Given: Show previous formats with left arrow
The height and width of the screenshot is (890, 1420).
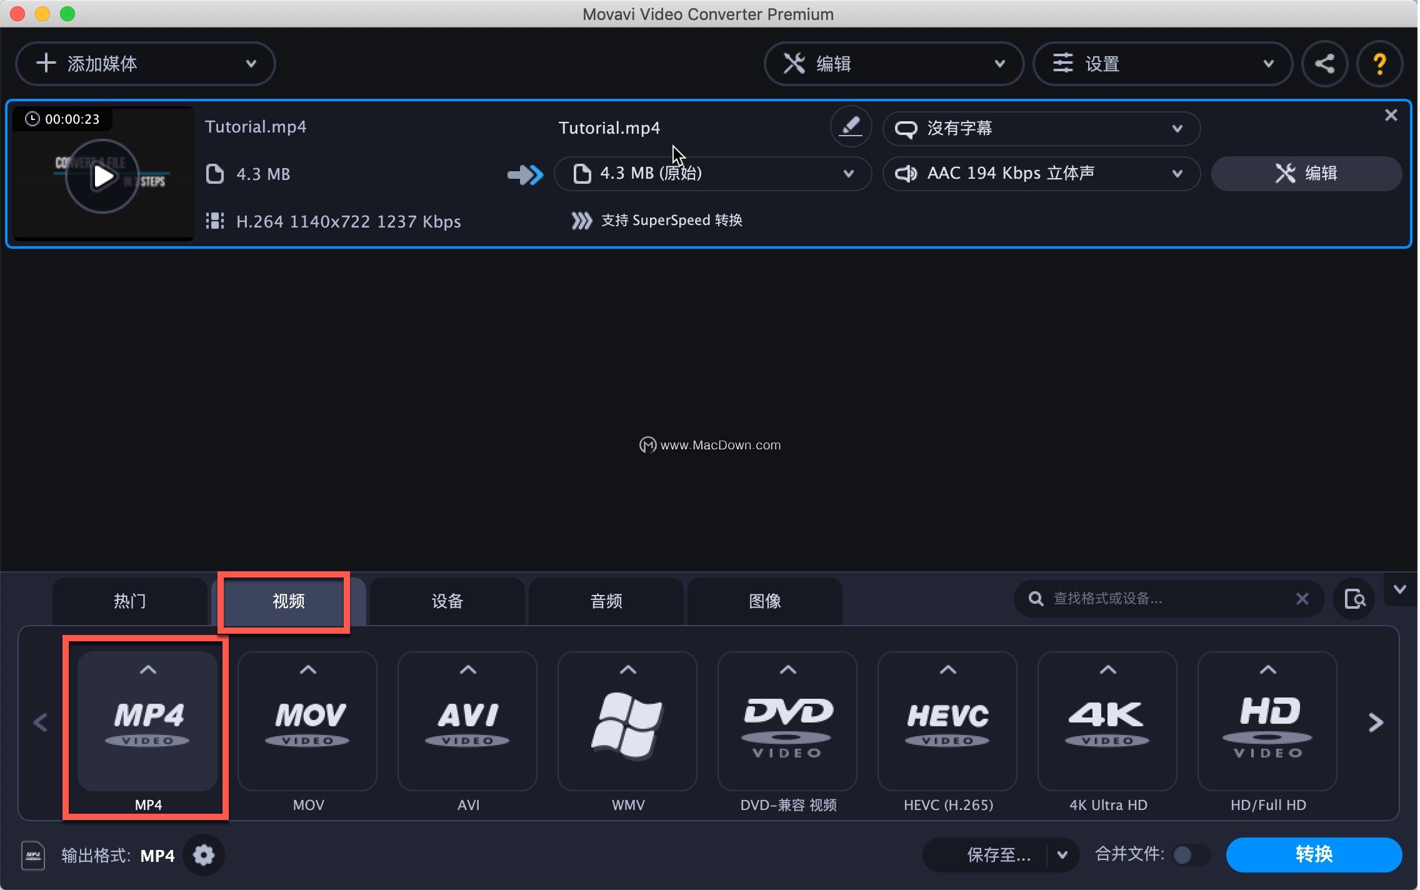Looking at the screenshot, I should (x=41, y=722).
